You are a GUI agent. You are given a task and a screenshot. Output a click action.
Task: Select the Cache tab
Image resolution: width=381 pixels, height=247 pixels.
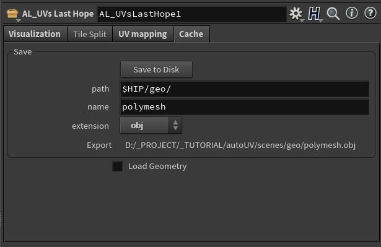tap(191, 34)
